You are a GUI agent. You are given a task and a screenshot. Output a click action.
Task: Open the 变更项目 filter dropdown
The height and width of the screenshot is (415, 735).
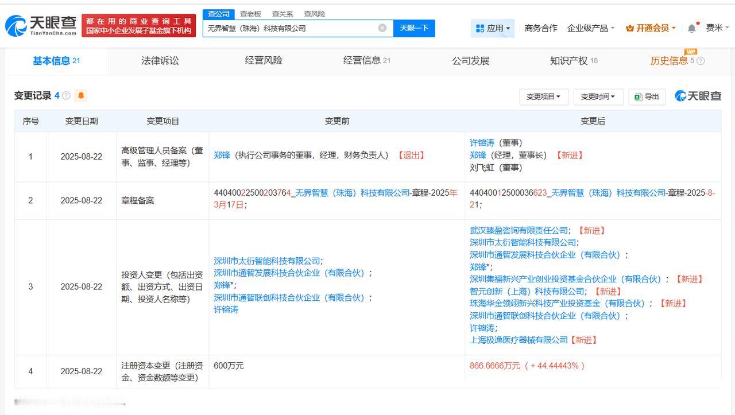click(544, 97)
